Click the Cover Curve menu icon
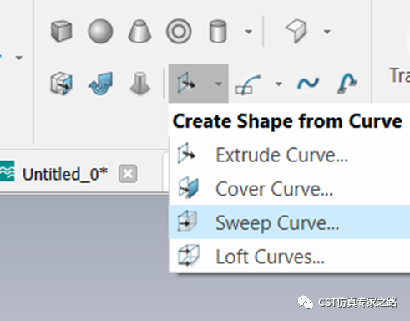 point(189,188)
